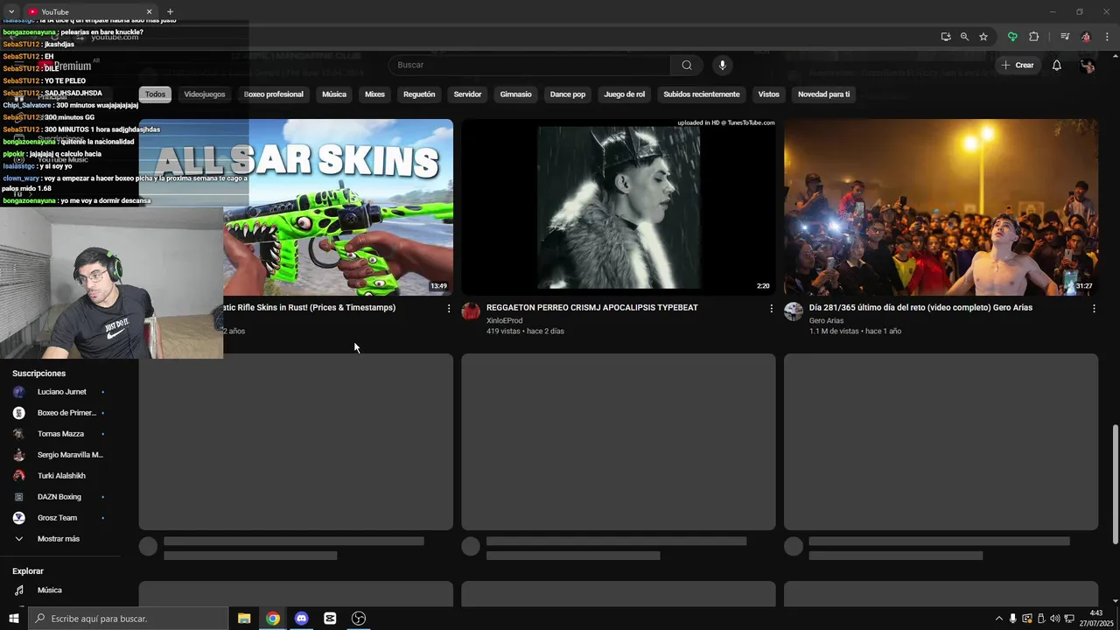Open REGGAETON PERREO CRISMJ video title
Screen dimensions: 1120x630
(591, 308)
